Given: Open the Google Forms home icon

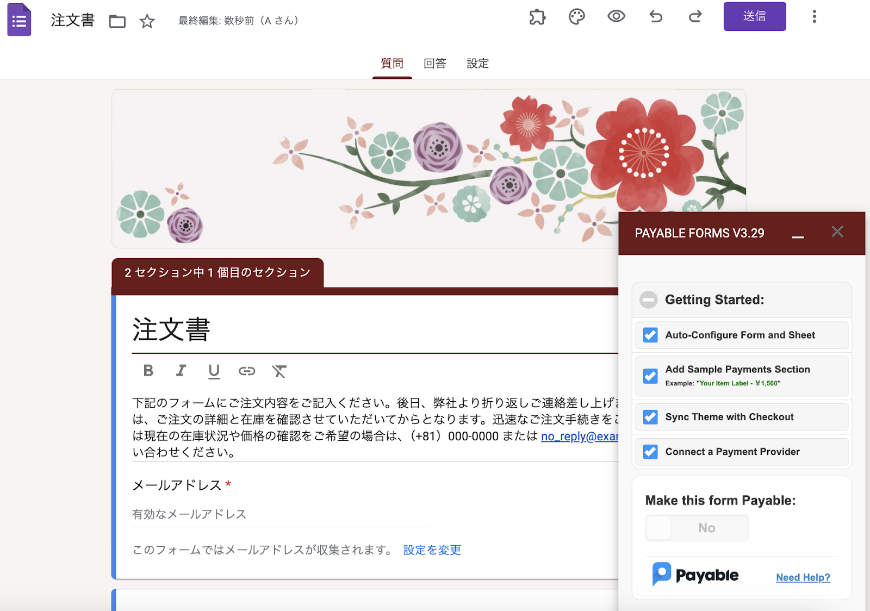Looking at the screenshot, I should tap(19, 20).
